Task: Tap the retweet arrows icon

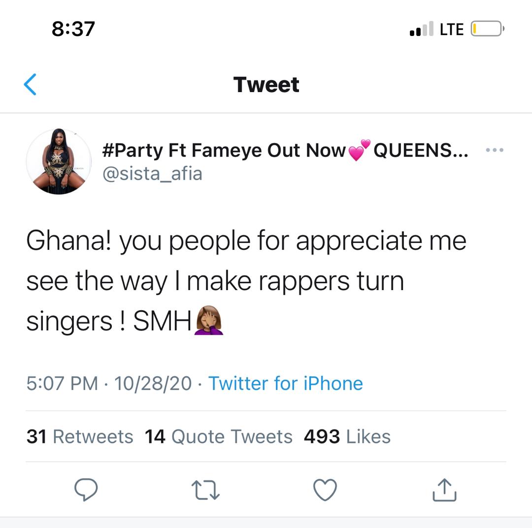Action: [x=205, y=490]
